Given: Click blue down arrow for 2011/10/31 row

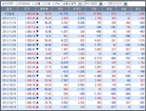Looking at the screenshot, I should click(x=37, y=58).
